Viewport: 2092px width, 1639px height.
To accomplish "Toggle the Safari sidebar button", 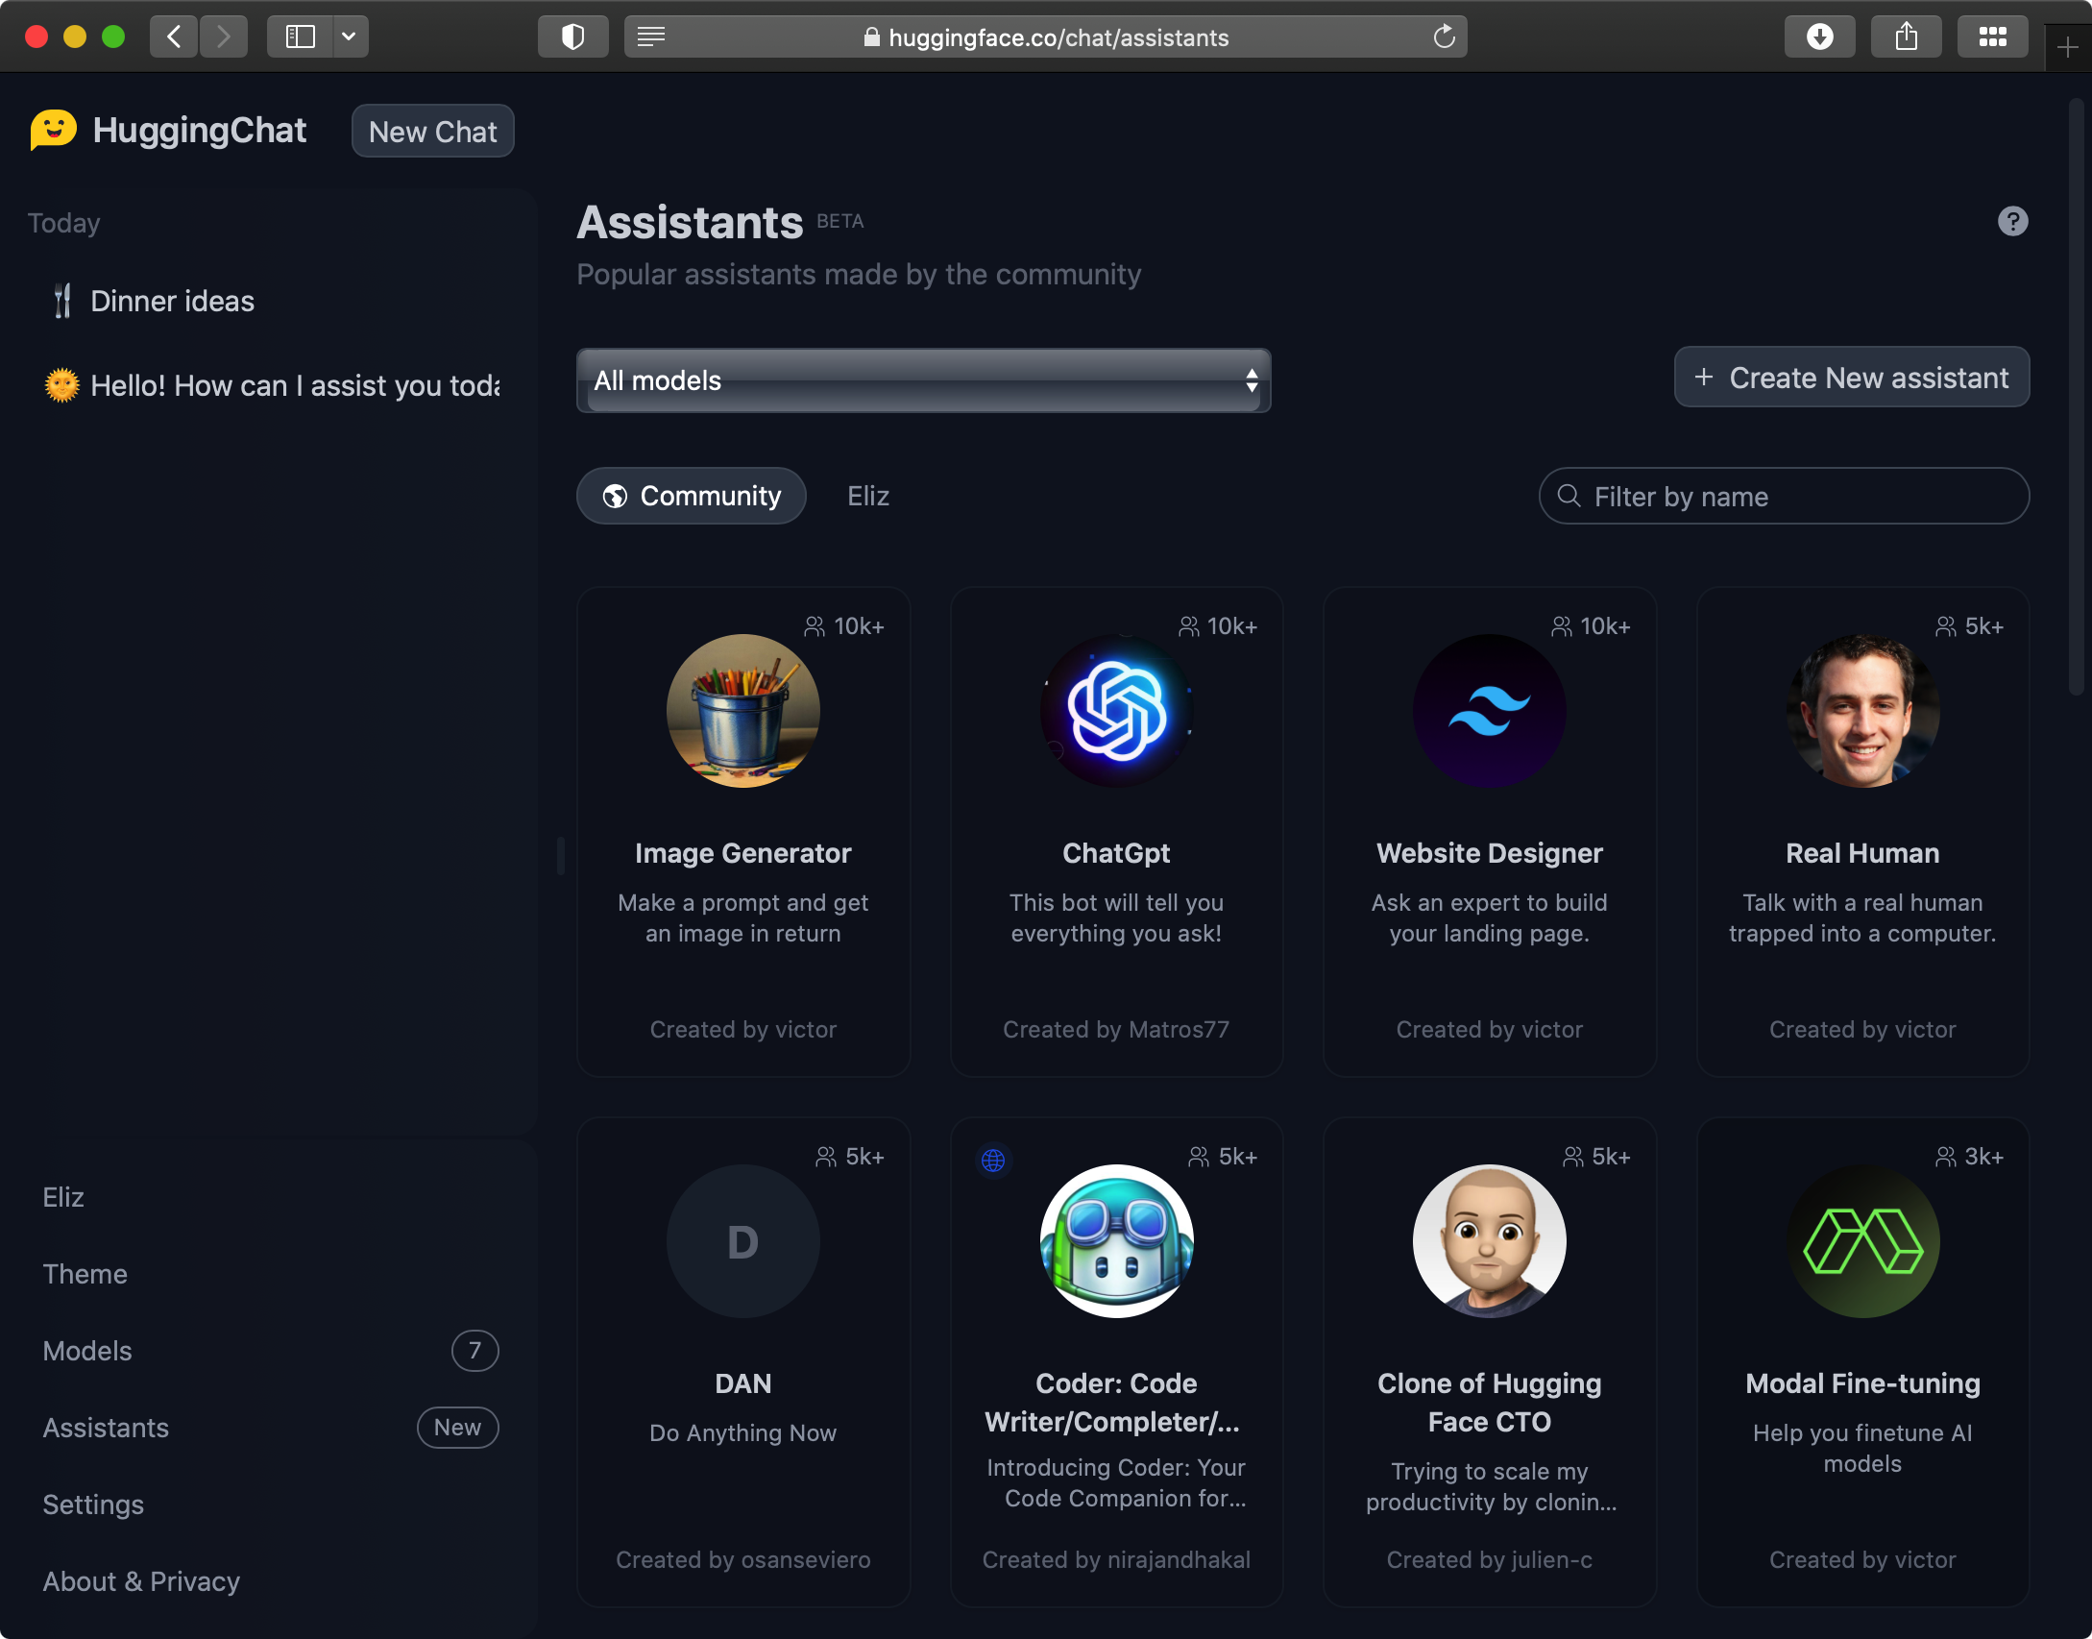I will pyautogui.click(x=300, y=37).
